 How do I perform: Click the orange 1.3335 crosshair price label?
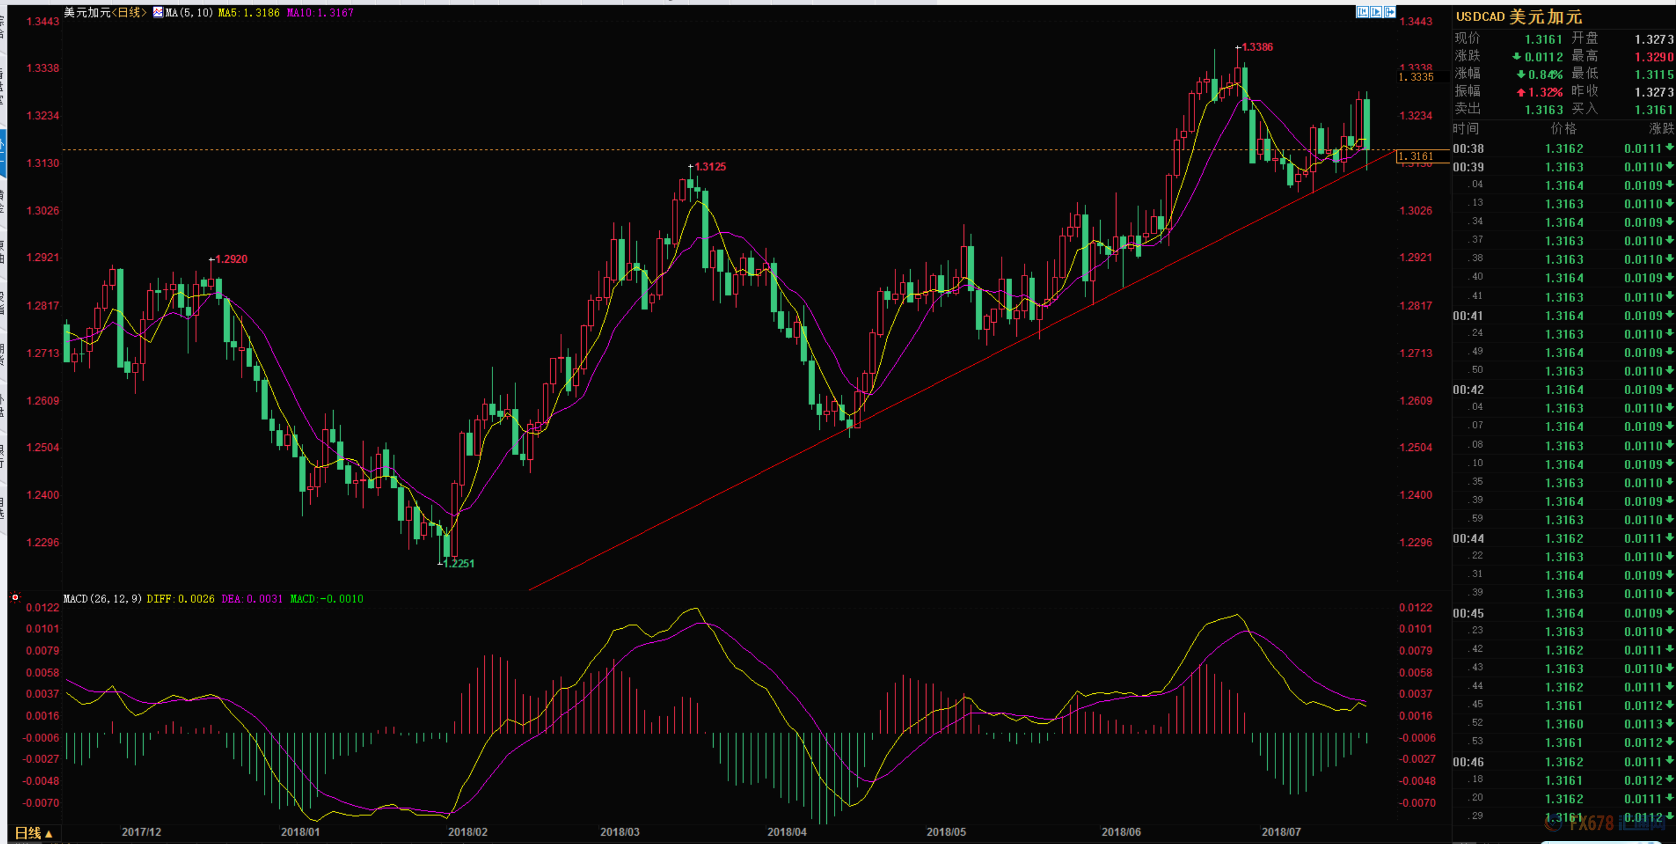coord(1416,77)
